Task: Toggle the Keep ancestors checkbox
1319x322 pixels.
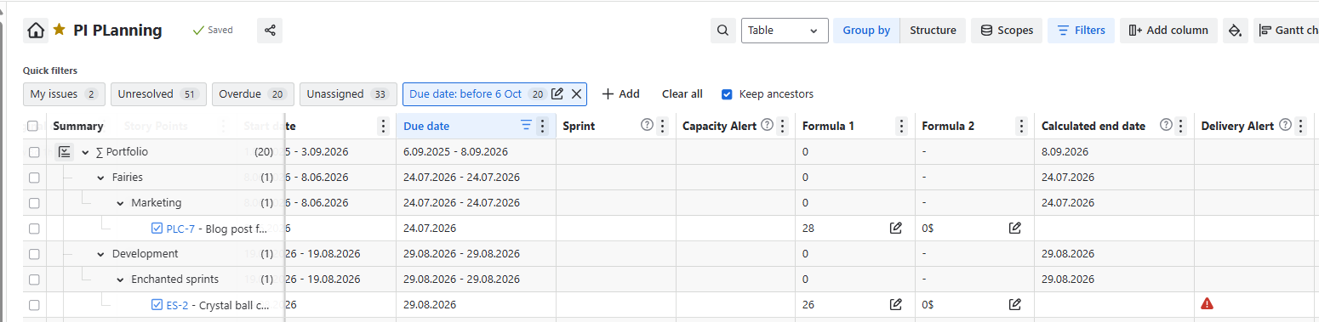Action: click(x=727, y=94)
